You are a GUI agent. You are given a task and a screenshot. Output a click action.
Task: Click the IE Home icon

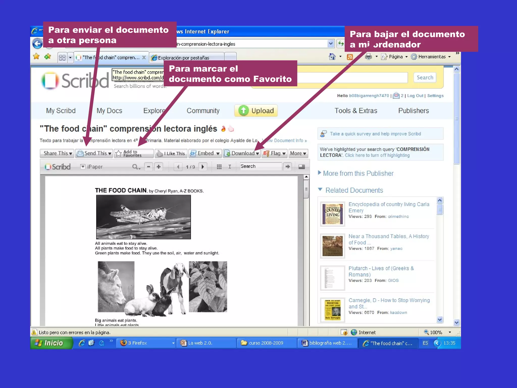332,57
